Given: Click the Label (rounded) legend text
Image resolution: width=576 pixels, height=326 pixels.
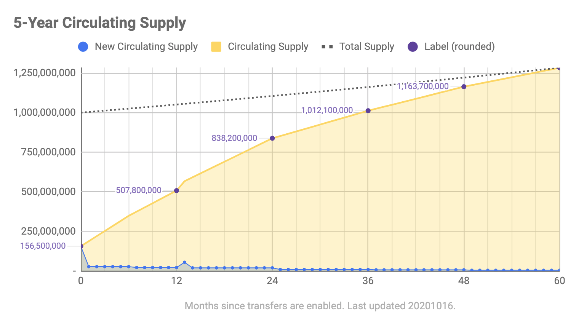Looking at the screenshot, I should pyautogui.click(x=459, y=47).
